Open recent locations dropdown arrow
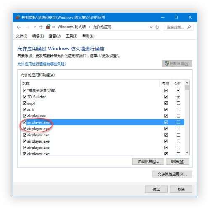Screen dimensions: 210x209 (35, 27)
